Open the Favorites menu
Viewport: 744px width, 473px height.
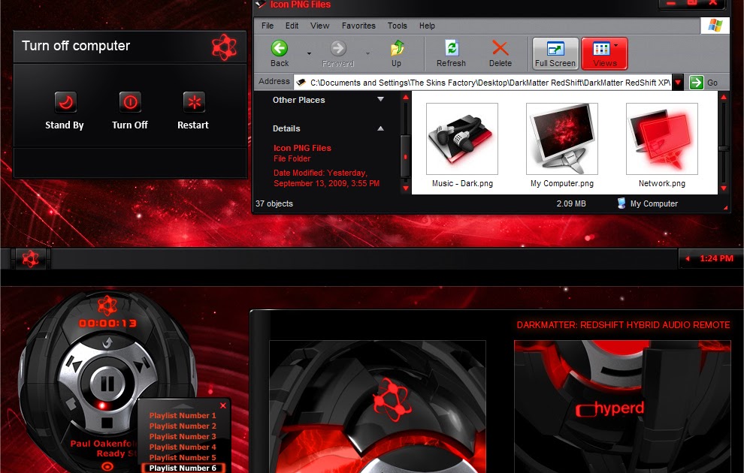[358, 26]
